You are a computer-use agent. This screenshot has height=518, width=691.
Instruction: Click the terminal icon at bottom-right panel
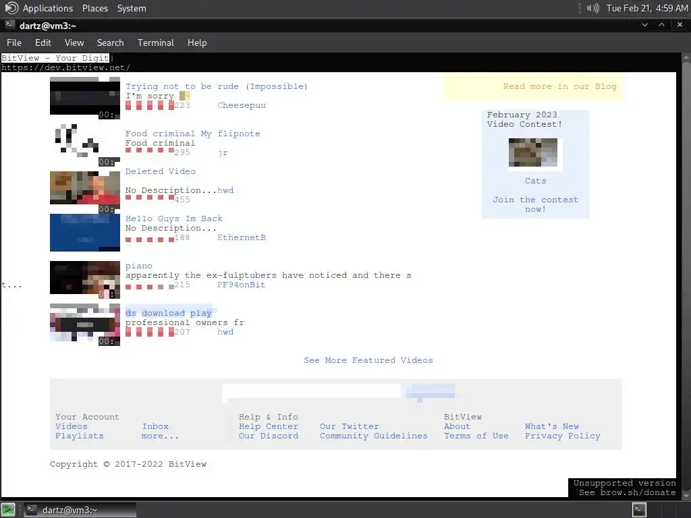click(x=640, y=510)
